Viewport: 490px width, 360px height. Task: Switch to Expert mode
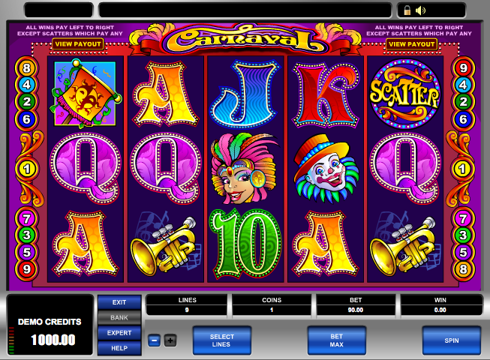pos(119,333)
